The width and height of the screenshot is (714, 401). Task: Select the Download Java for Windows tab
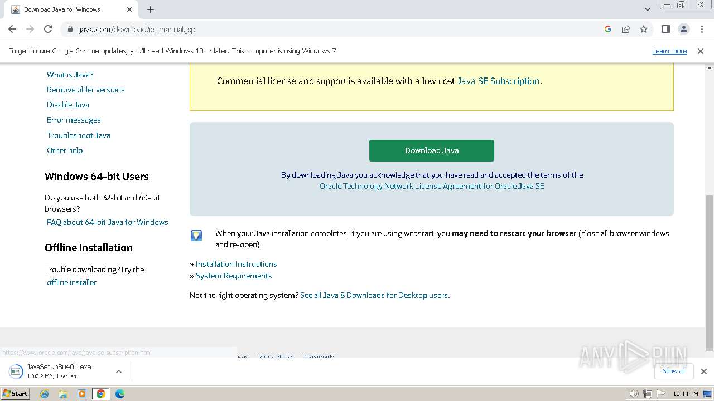71,9
